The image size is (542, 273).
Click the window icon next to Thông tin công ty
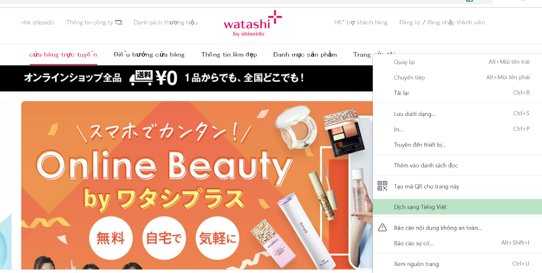coord(119,22)
